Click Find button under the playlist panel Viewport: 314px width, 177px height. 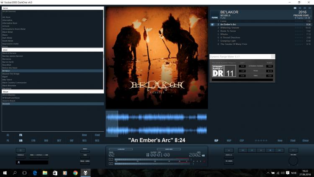(x=293, y=141)
